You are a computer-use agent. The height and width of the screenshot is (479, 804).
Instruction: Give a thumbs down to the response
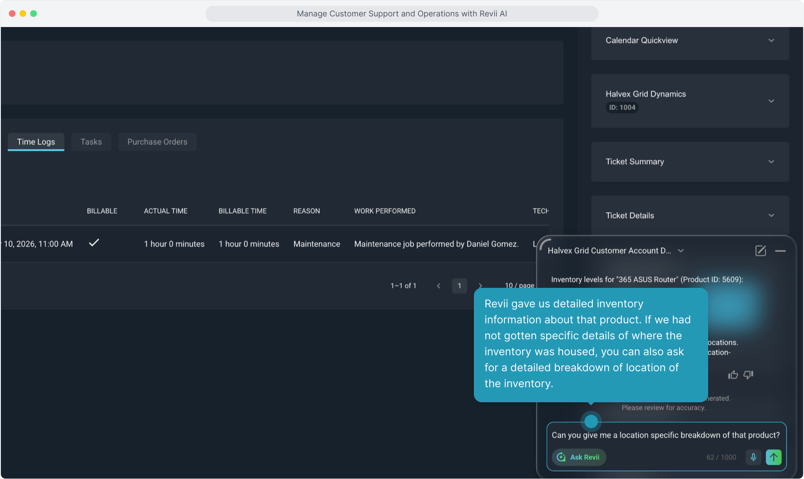[749, 375]
